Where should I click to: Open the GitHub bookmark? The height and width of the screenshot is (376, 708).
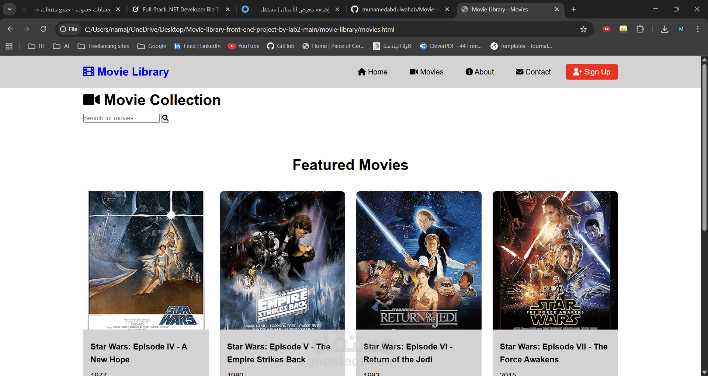[281, 46]
